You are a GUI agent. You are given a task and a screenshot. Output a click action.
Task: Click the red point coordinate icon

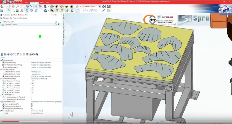tap(77, 10)
